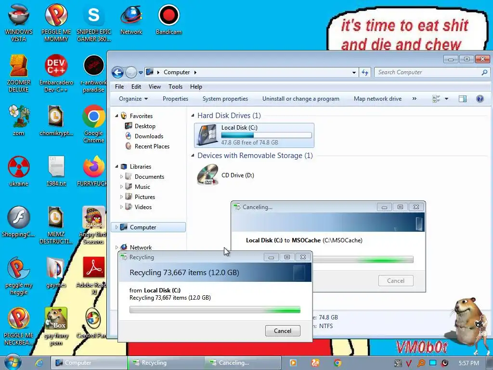Launch Internet Explorer from the taskbar
The image size is (493, 370).
click(39, 363)
